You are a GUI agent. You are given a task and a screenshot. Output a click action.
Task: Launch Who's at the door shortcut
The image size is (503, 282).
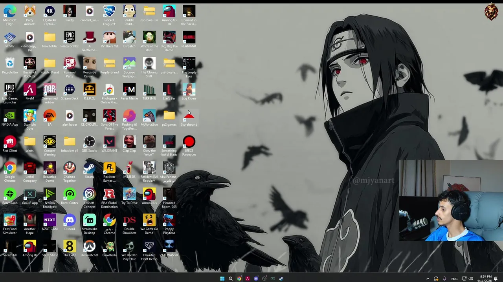[149, 42]
